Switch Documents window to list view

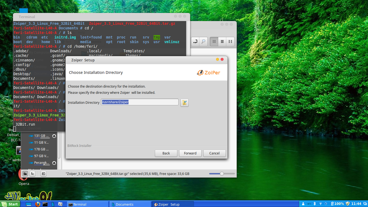click(222, 42)
